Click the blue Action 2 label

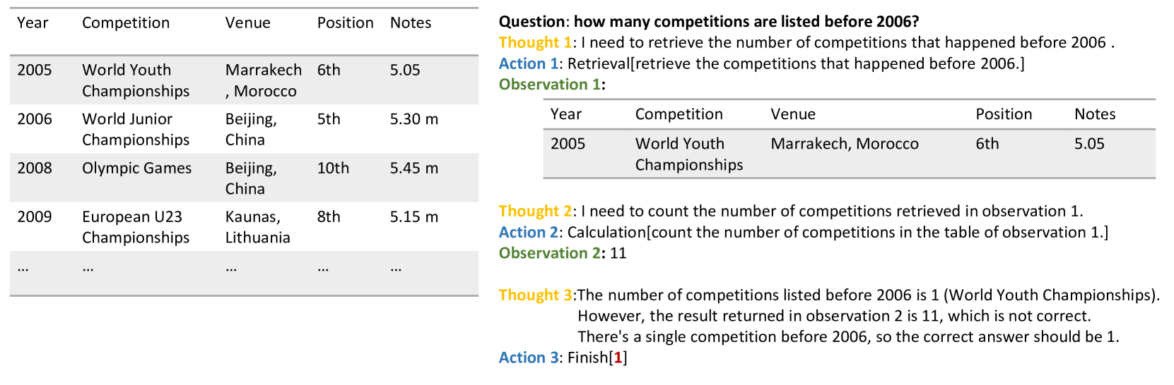pyautogui.click(x=528, y=233)
